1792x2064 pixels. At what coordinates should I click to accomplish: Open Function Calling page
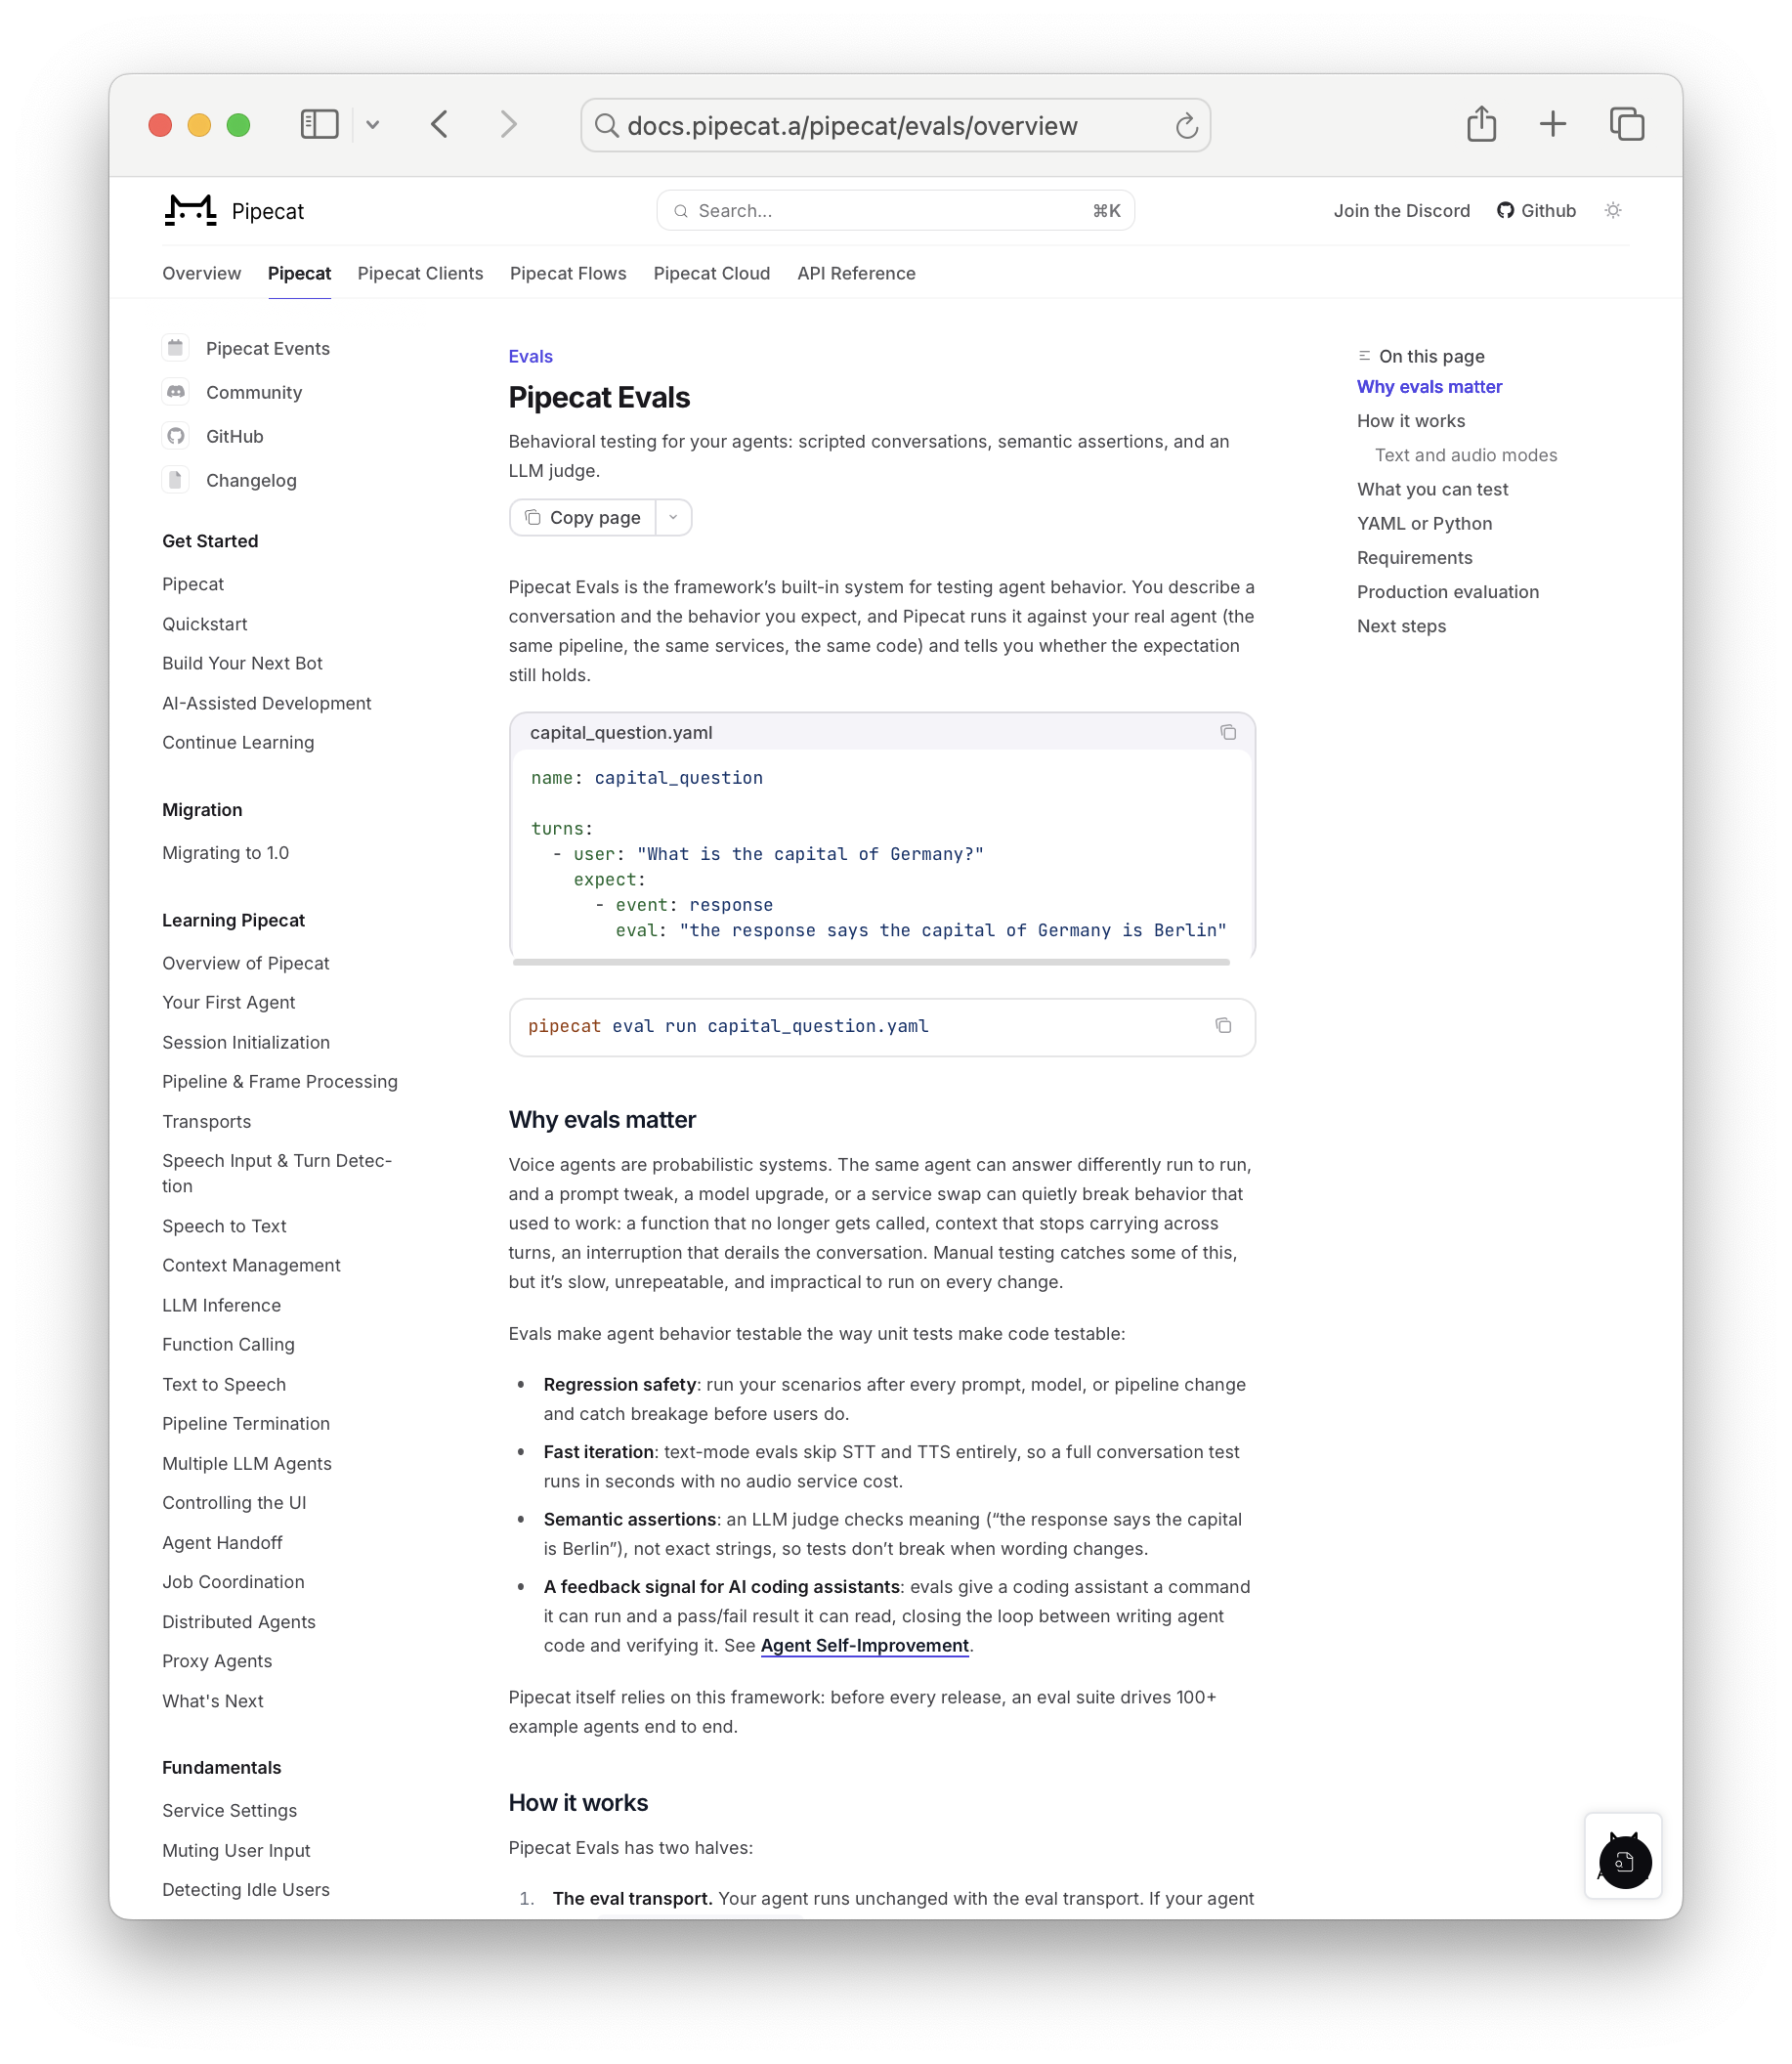228,1343
